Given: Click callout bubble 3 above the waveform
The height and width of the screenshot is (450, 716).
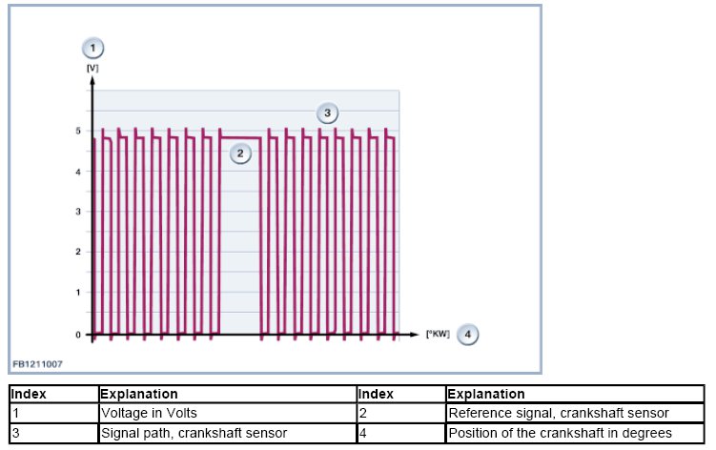Looking at the screenshot, I should point(327,113).
